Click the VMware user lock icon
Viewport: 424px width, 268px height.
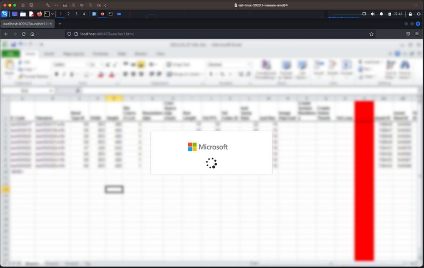(x=73, y=5)
